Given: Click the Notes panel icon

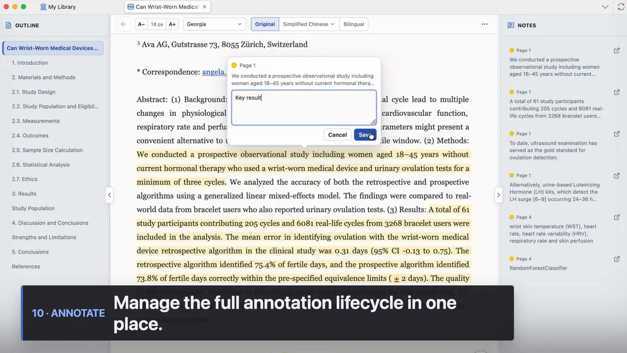Looking at the screenshot, I should click(510, 25).
